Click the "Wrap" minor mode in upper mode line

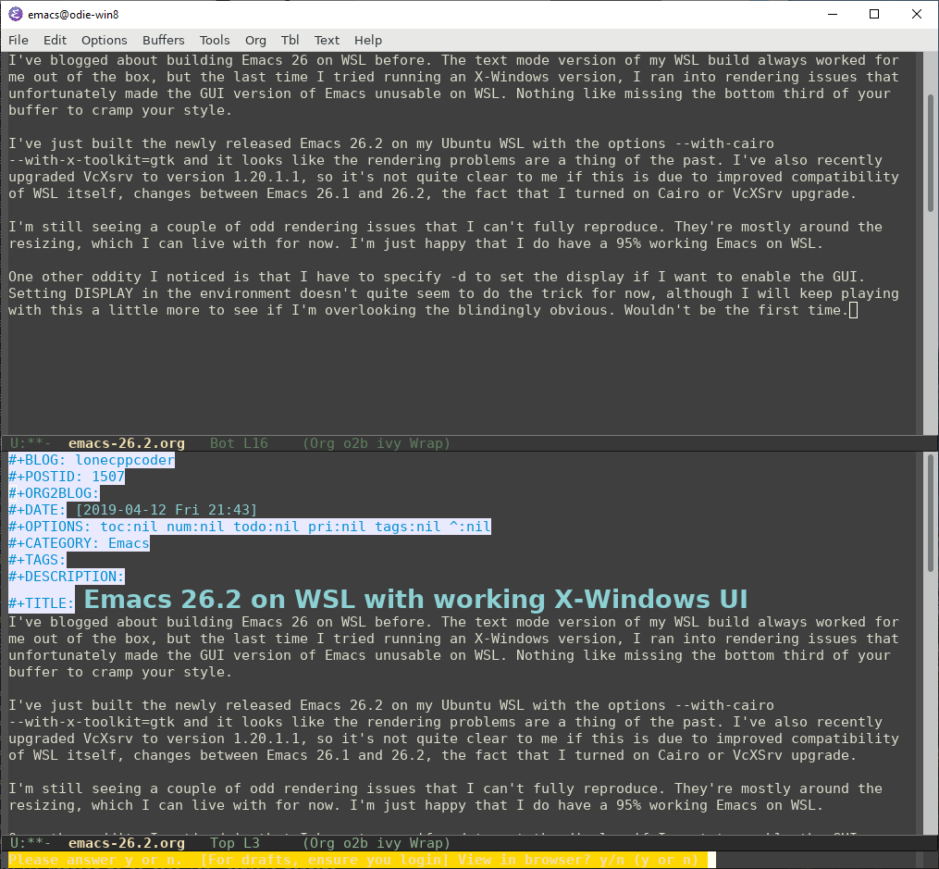coord(426,443)
